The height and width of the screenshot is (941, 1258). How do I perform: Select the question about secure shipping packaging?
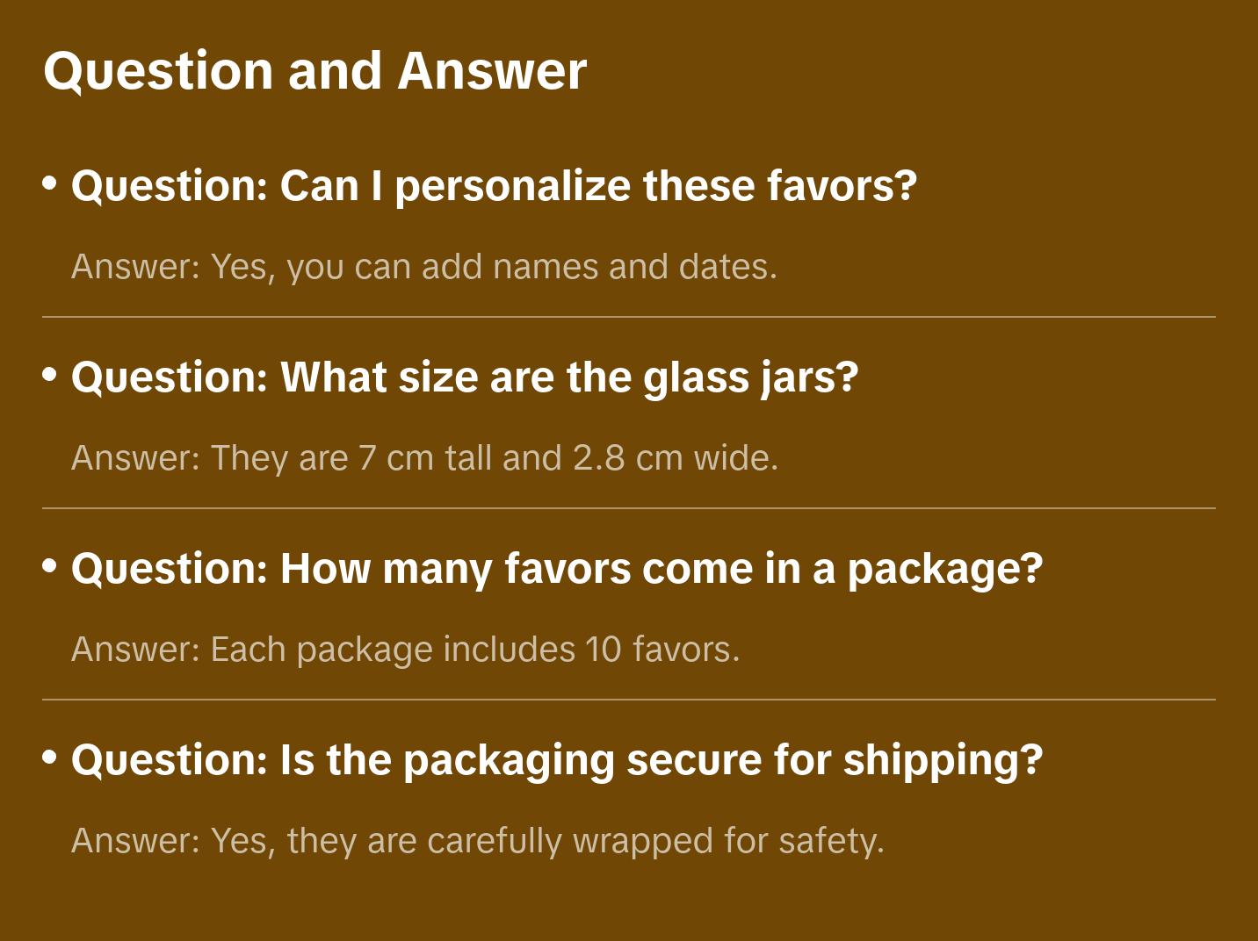556,760
